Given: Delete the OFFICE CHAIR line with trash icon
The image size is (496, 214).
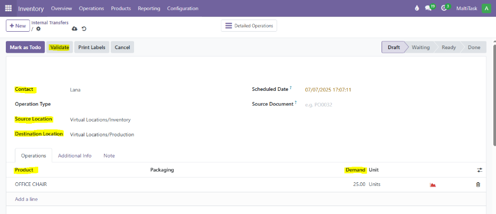Looking at the screenshot, I should point(478,184).
